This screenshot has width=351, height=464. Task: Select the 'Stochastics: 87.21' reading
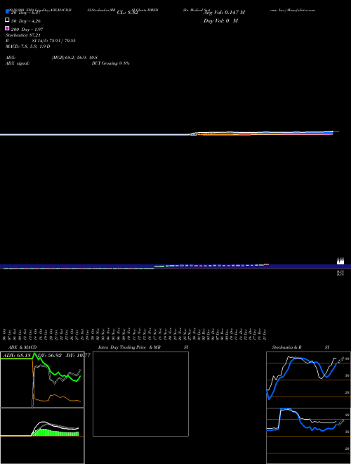23,35
